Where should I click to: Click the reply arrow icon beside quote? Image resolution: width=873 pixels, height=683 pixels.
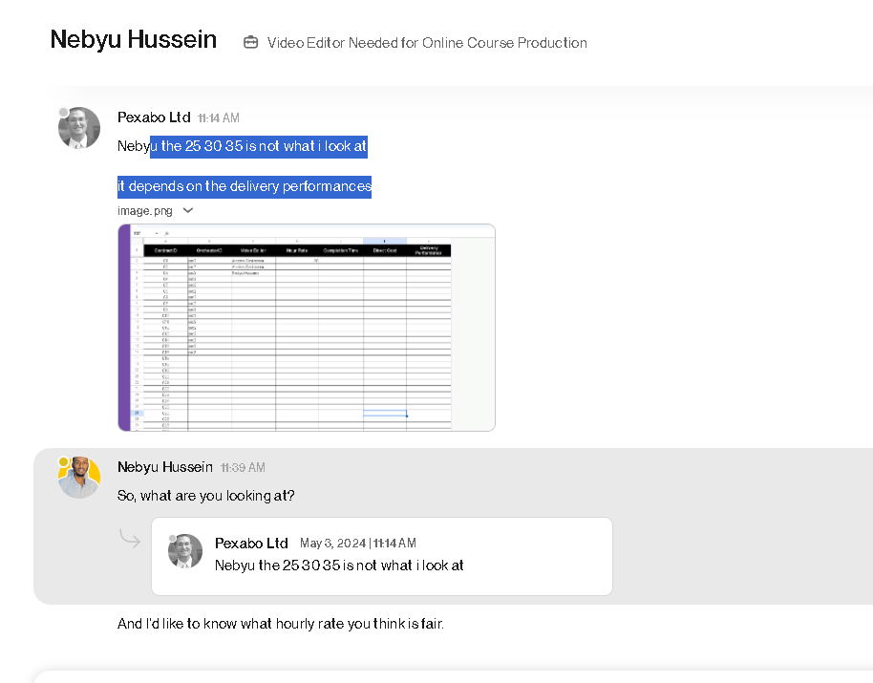click(x=130, y=538)
